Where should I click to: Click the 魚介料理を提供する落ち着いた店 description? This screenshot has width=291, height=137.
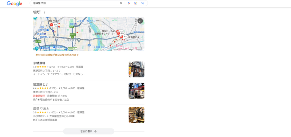(x=51, y=100)
